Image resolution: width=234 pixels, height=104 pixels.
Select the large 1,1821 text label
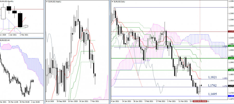pyautogui.click(x=212, y=77)
